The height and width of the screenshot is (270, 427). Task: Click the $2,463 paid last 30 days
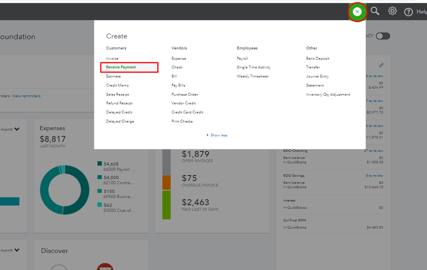pos(195,202)
